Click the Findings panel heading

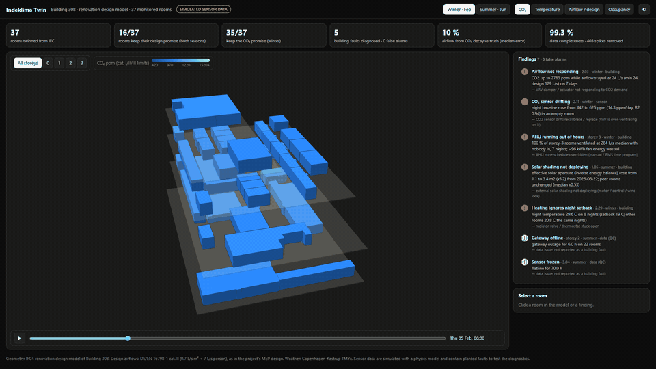pyautogui.click(x=527, y=59)
